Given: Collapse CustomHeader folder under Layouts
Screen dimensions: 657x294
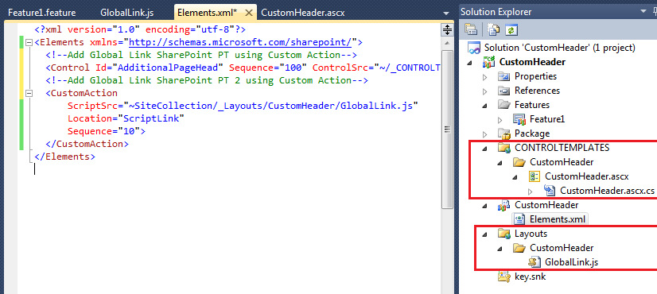Looking at the screenshot, I should pos(500,249).
